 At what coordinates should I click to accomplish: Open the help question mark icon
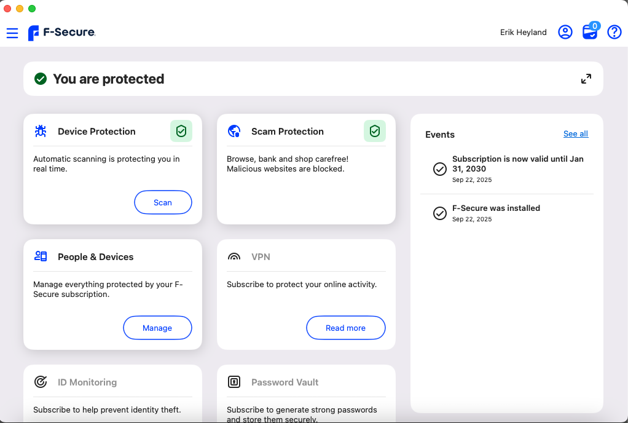click(x=614, y=33)
